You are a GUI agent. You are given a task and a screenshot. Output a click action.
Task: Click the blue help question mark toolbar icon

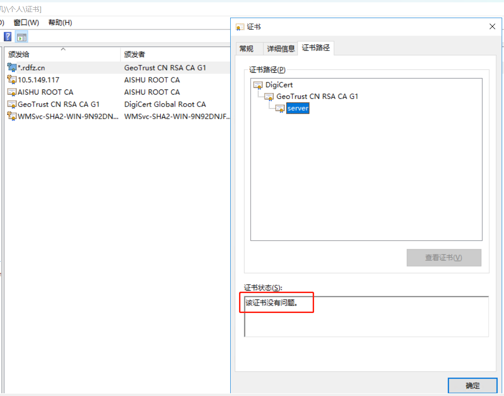8,37
